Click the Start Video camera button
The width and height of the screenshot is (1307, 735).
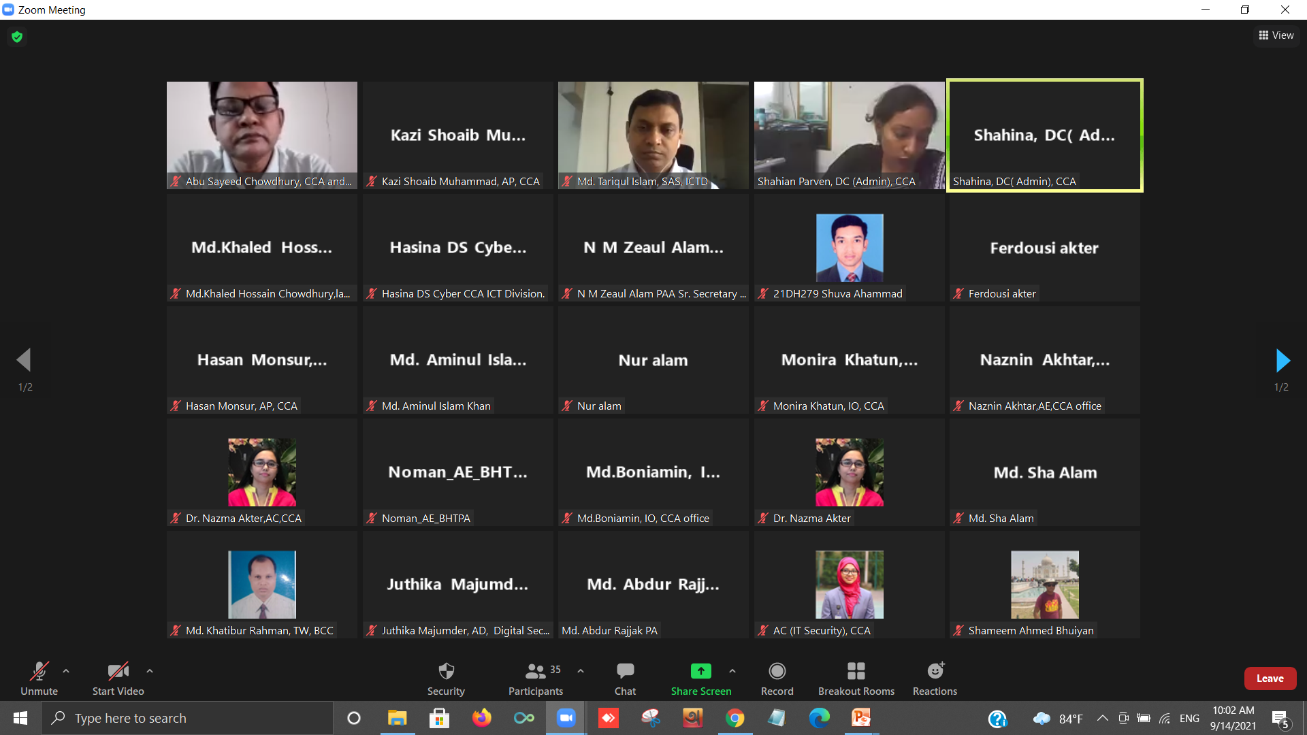[118, 679]
